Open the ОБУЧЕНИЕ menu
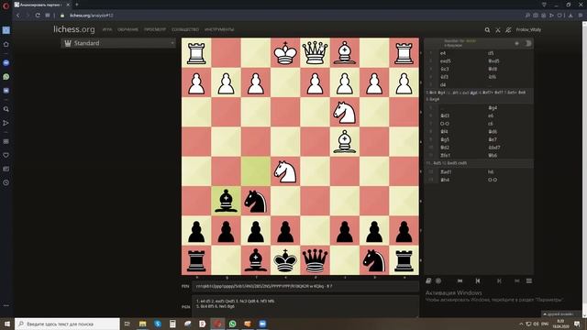This screenshot has width=587, height=330. click(x=127, y=29)
